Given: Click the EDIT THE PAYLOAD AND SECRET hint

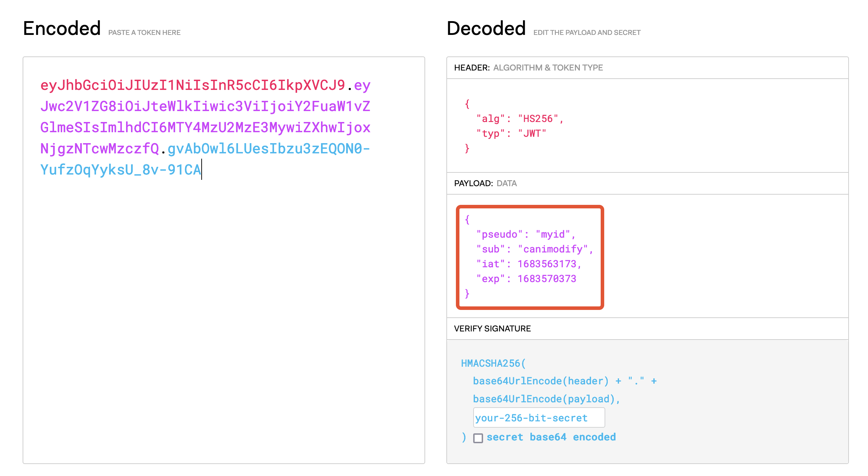Looking at the screenshot, I should 587,32.
